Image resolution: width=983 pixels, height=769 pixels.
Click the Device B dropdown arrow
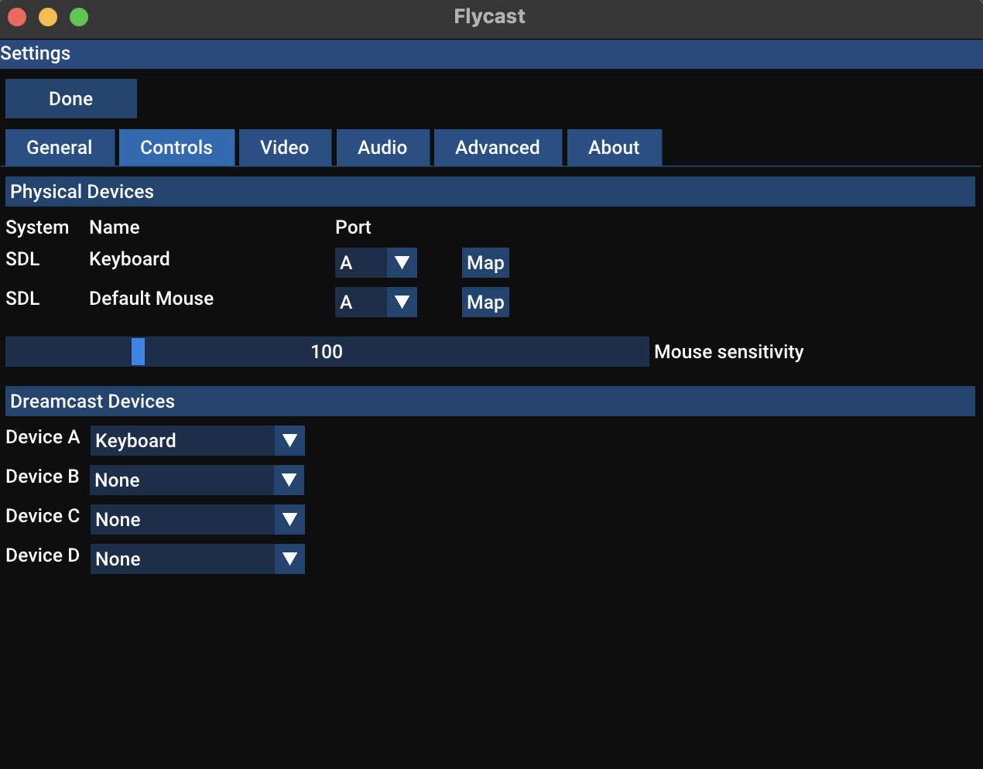(289, 480)
